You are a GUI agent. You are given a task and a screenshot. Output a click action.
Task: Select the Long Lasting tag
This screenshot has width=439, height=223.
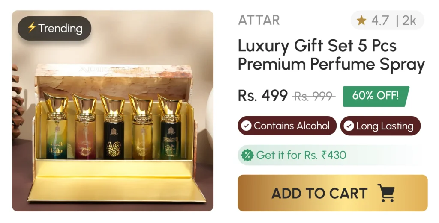[x=381, y=126]
